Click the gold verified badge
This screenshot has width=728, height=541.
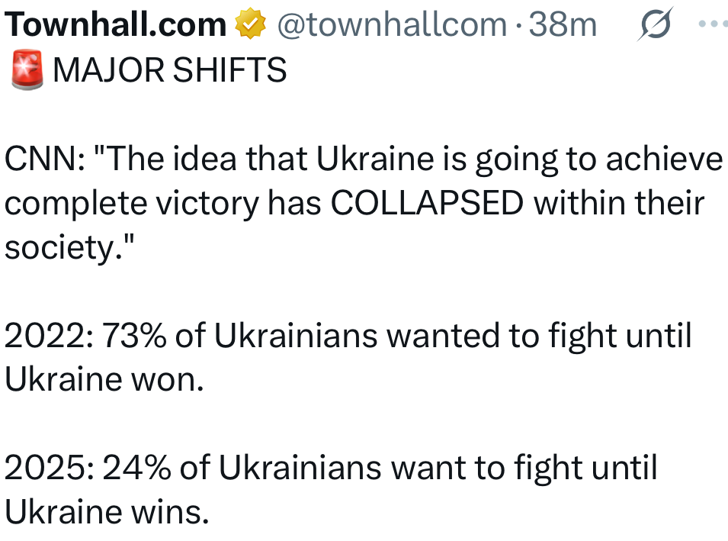click(250, 26)
